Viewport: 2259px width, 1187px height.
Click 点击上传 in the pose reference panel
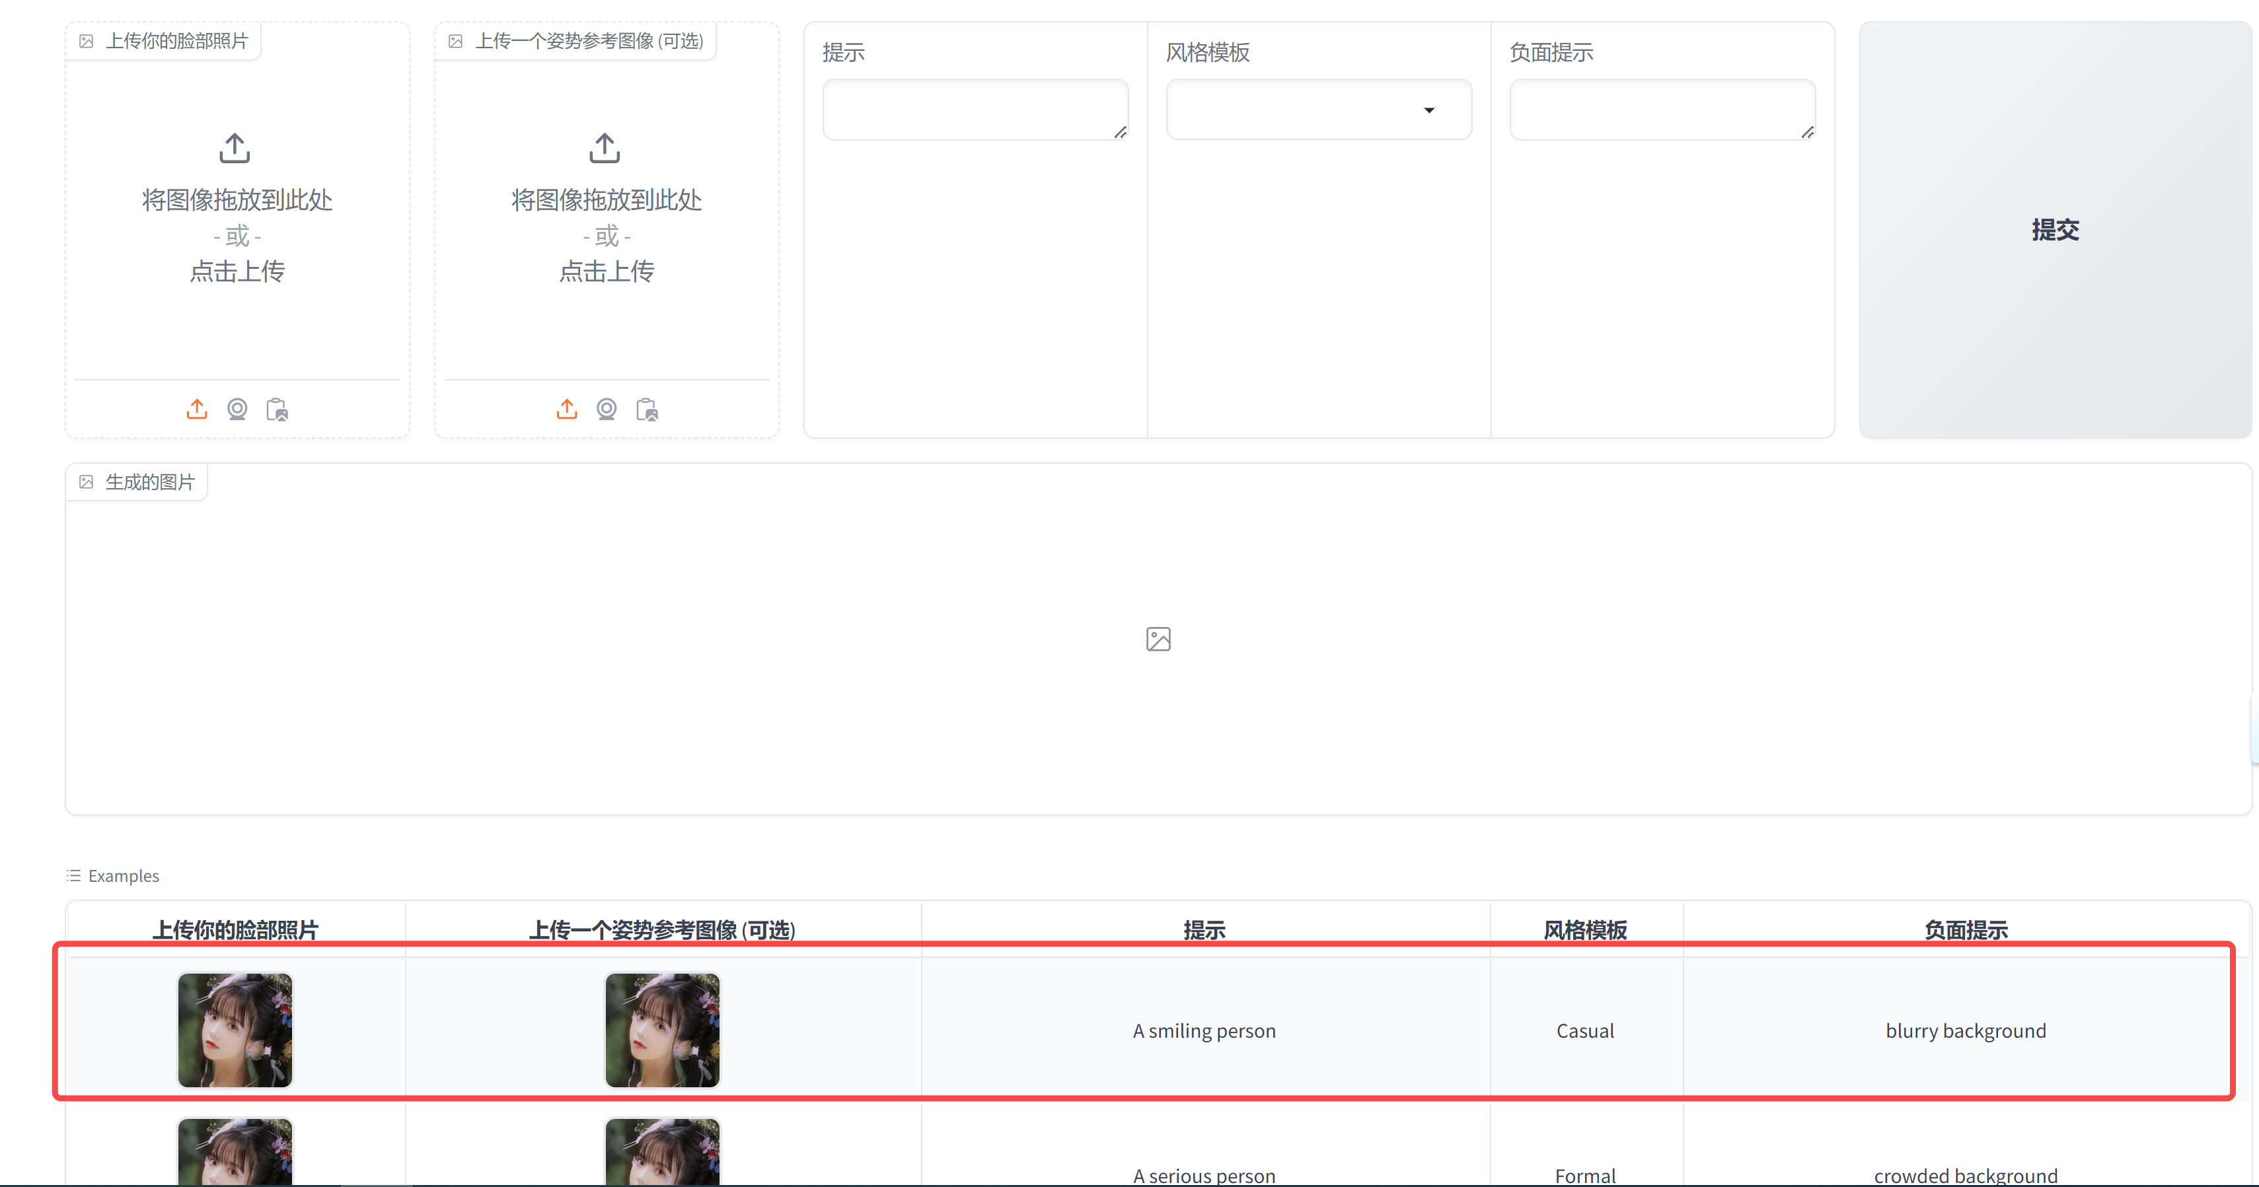click(606, 271)
